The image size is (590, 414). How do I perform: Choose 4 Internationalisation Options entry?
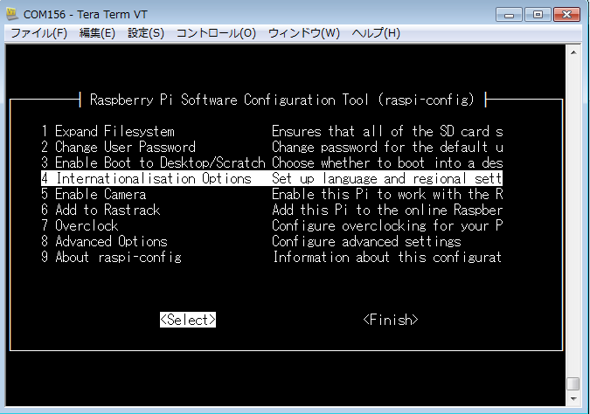coord(271,178)
